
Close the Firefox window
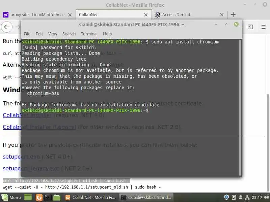[265, 4]
